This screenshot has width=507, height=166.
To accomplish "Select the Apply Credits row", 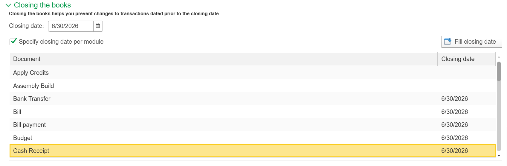I will tap(253, 73).
